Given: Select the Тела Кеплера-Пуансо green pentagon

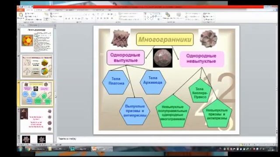Looking at the screenshot, I should tap(200, 91).
